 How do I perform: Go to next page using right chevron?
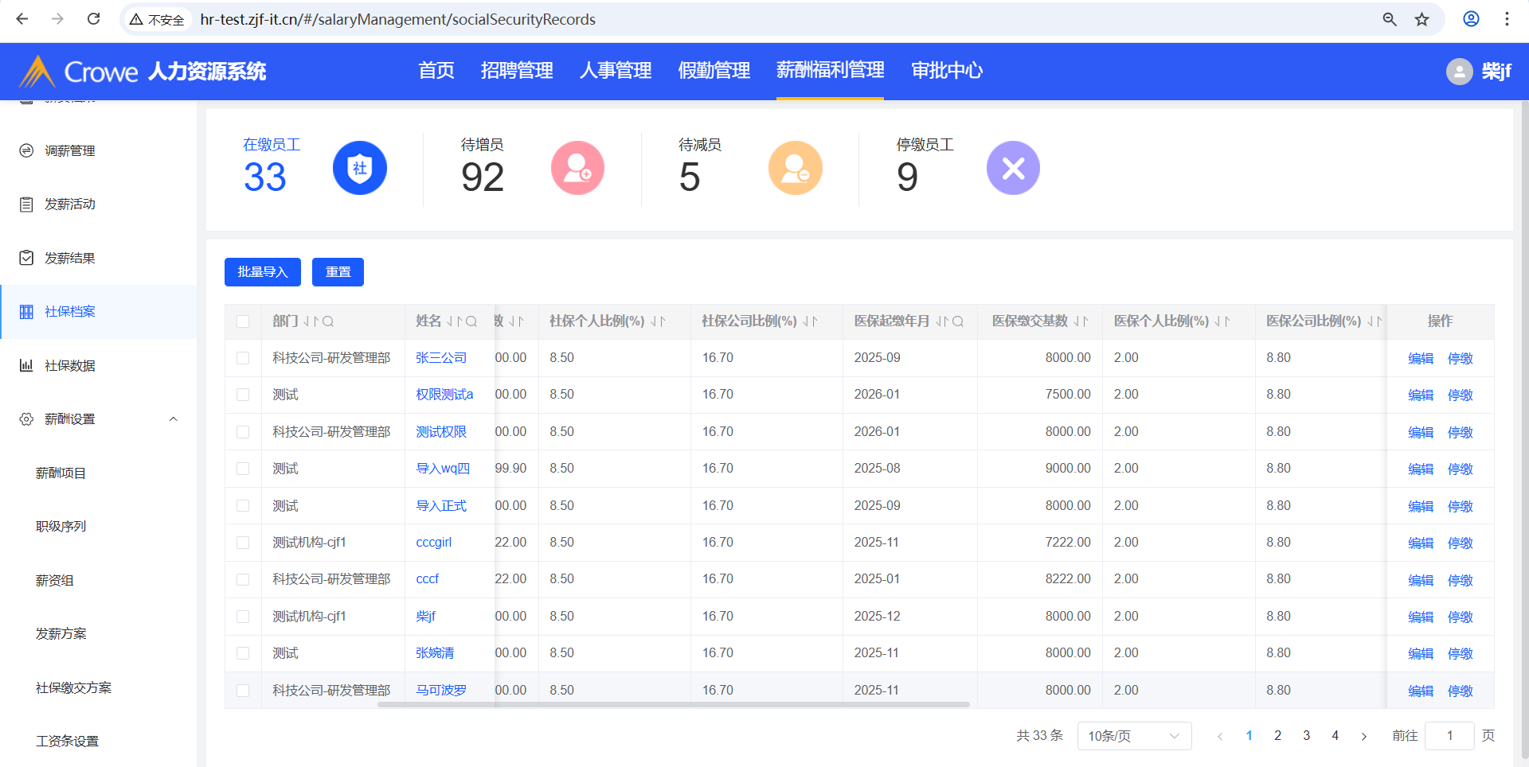1364,736
